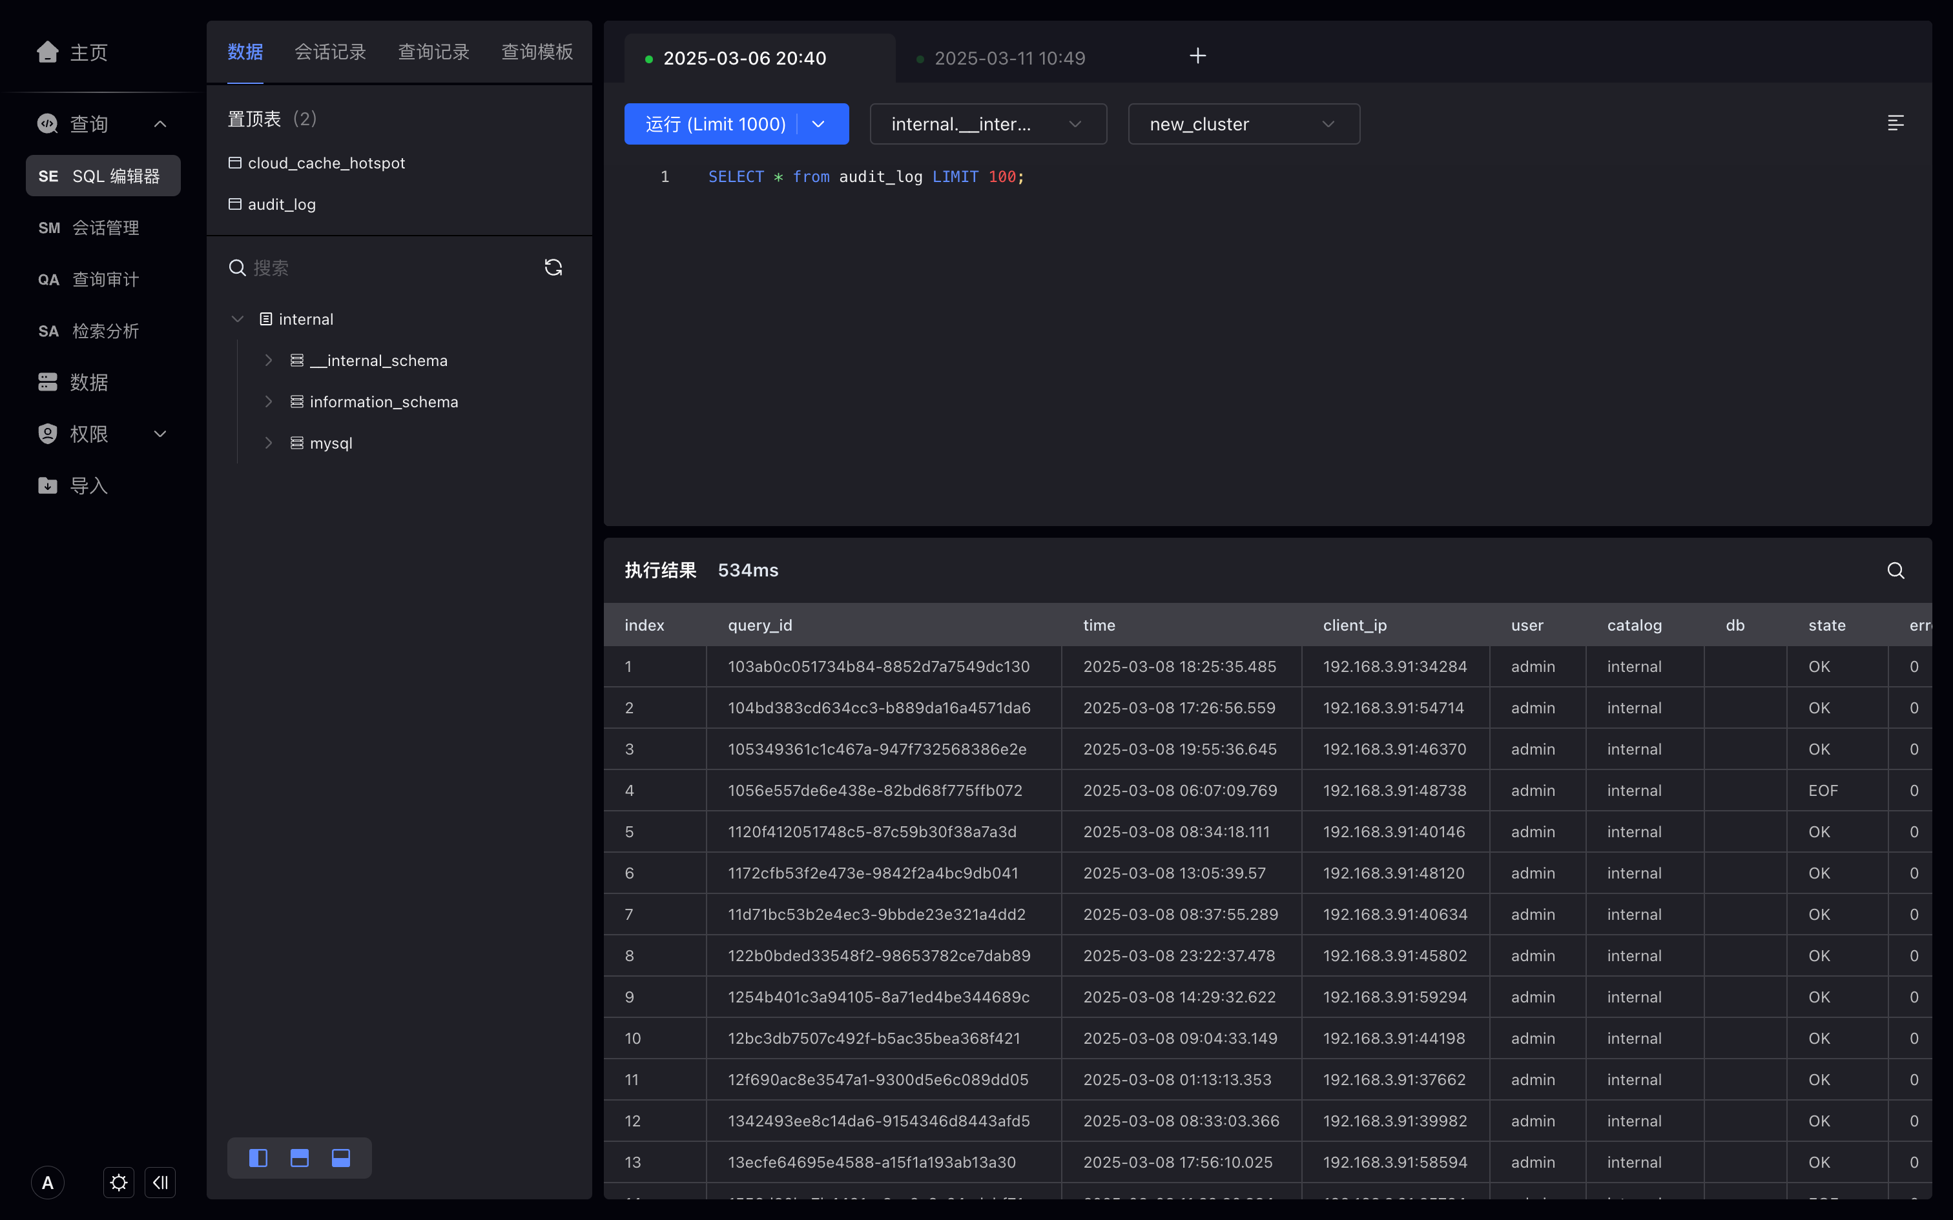The height and width of the screenshot is (1220, 1953).
Task: Select the 2025-03-06 20:40 query tab
Action: (x=759, y=58)
